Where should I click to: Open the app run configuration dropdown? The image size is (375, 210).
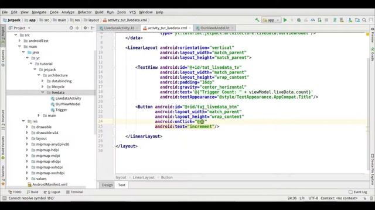[271, 20]
